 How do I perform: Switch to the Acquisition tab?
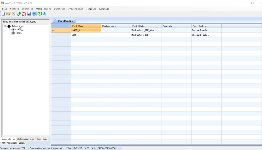pos(8,139)
